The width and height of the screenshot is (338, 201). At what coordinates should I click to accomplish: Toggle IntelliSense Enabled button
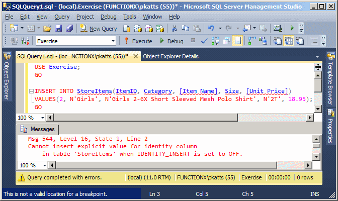pos(238,41)
